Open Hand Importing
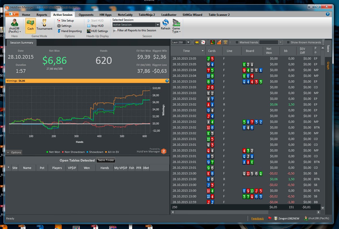Image resolution: width=339 pixels, height=229 pixels. (69, 31)
